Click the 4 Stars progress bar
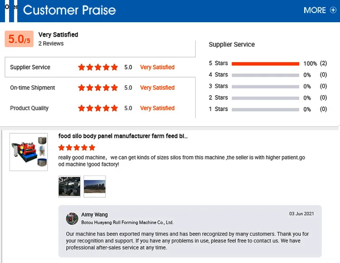This screenshot has width=340, height=263. point(265,75)
